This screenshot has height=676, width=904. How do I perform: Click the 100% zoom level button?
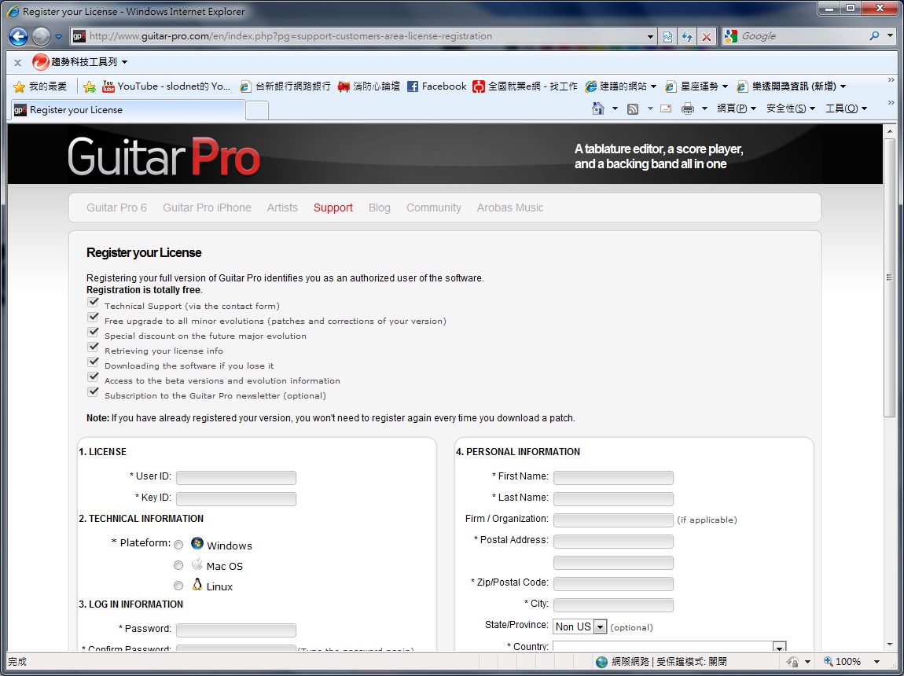pos(843,662)
